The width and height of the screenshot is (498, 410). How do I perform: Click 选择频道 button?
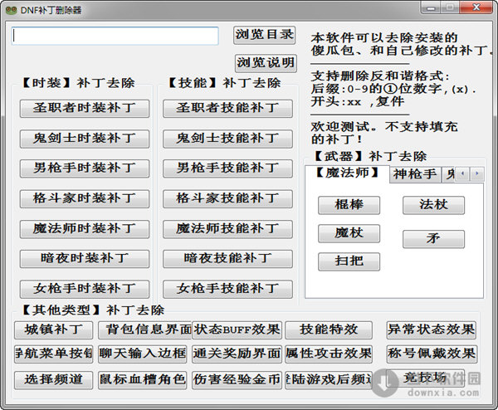point(53,380)
